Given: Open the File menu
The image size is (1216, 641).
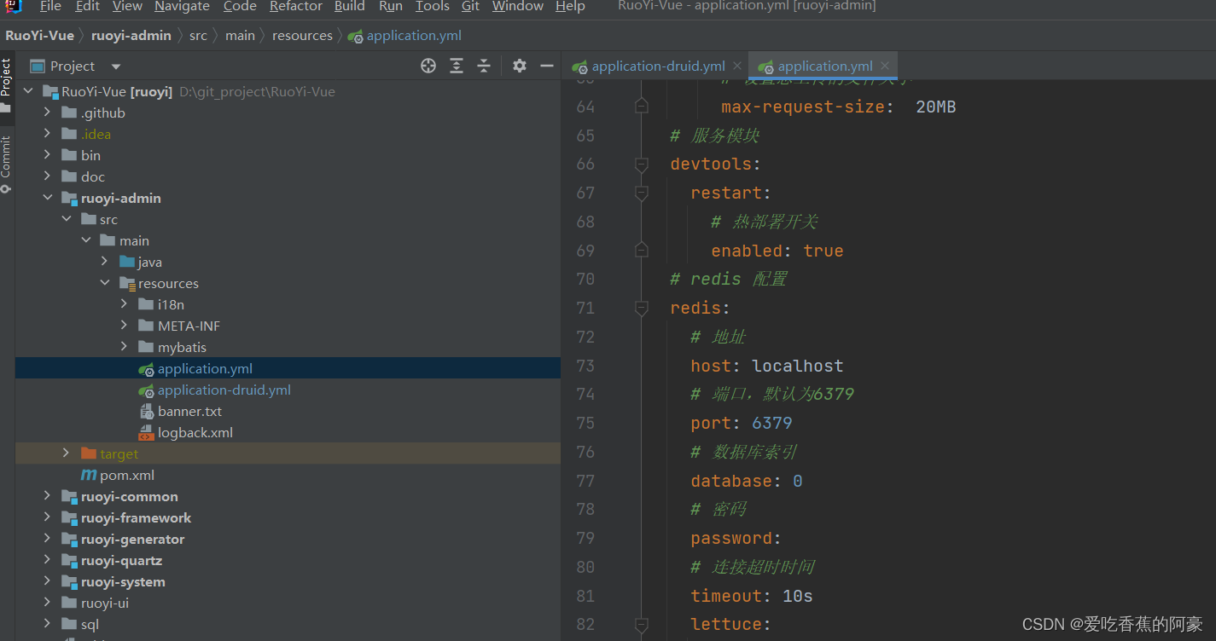Looking at the screenshot, I should [x=50, y=7].
